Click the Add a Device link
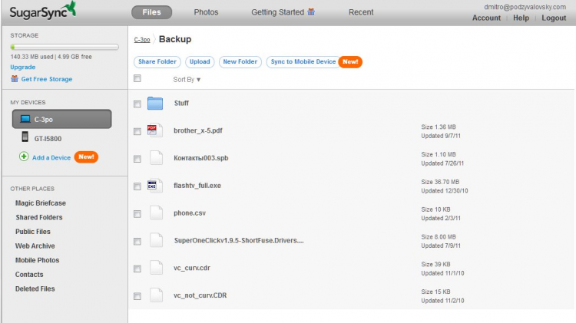576x323 pixels. point(51,157)
